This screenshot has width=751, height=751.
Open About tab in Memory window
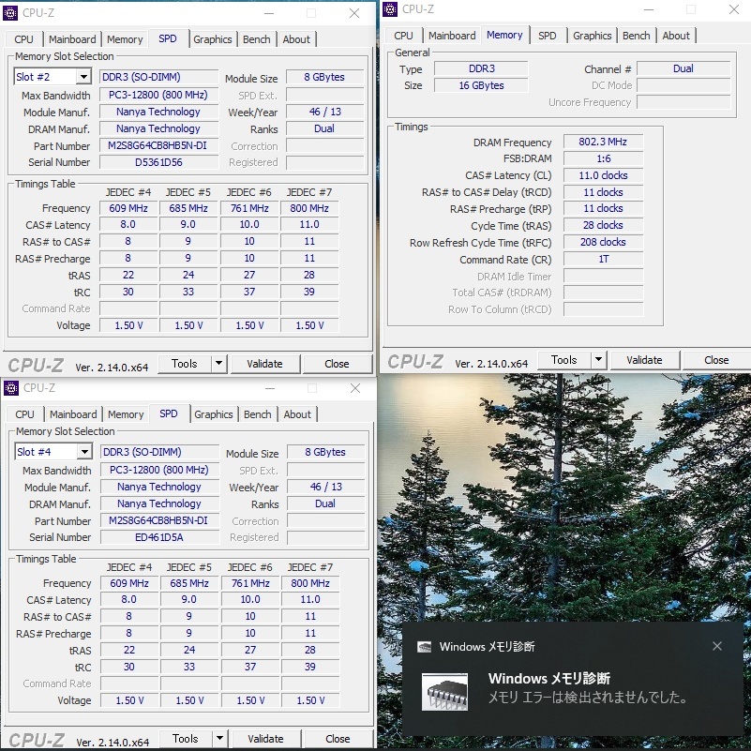676,36
